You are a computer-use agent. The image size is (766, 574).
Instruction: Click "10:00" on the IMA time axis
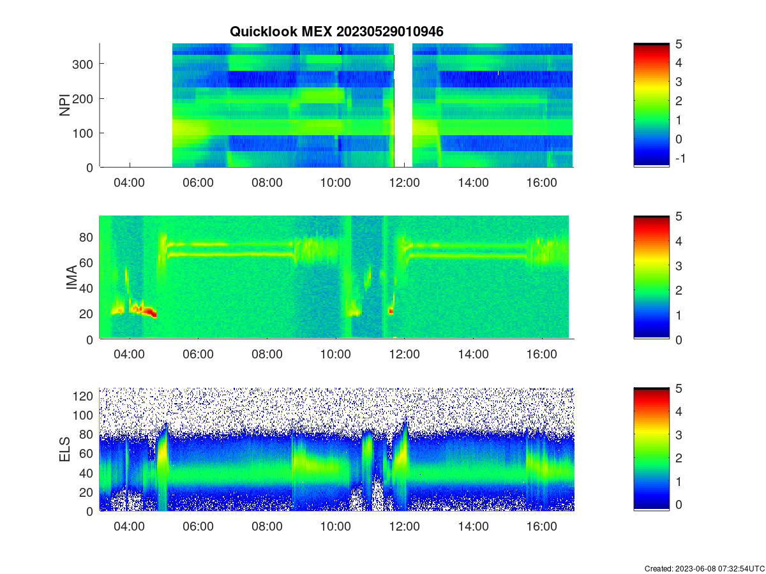point(335,354)
